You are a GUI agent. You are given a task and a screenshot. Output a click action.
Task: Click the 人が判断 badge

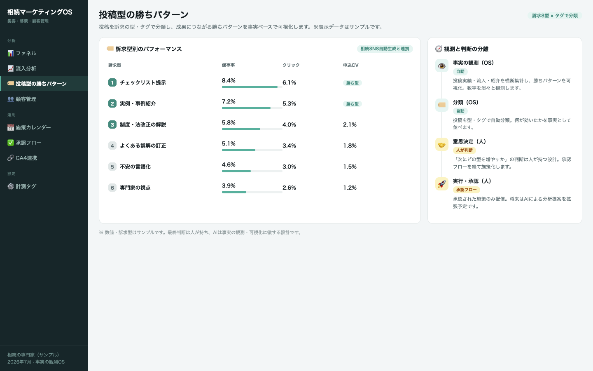click(464, 150)
